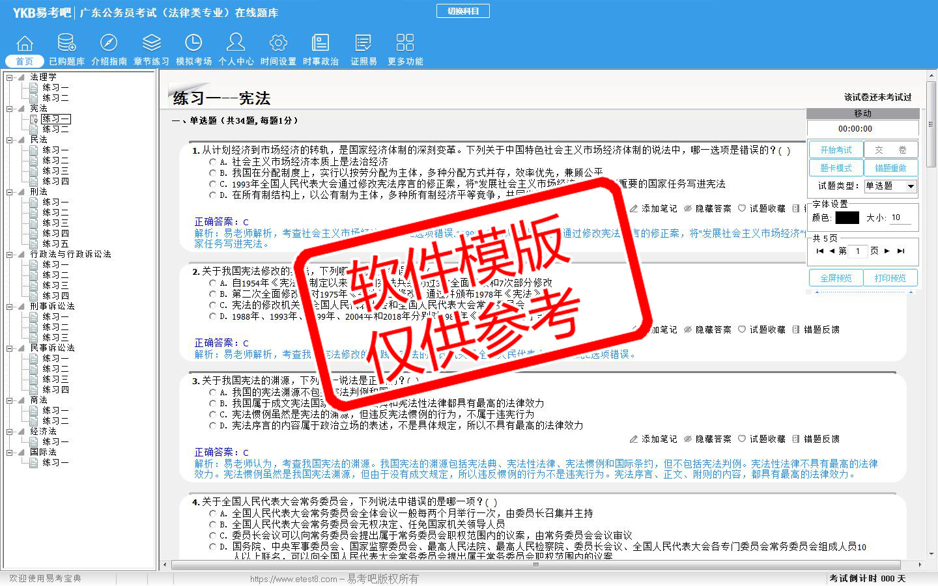This screenshot has width=938, height=586.
Task: Click the font size input field
Action: (900, 218)
